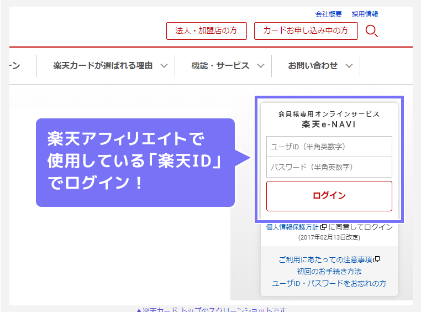Screen dimensions: 421x312
Task: Open ユーザID・パスワードをお忘れの方 link
Action: [x=329, y=283]
